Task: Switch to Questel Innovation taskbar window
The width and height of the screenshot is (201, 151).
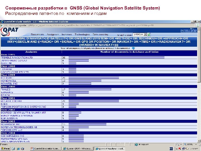Action: 46,149
